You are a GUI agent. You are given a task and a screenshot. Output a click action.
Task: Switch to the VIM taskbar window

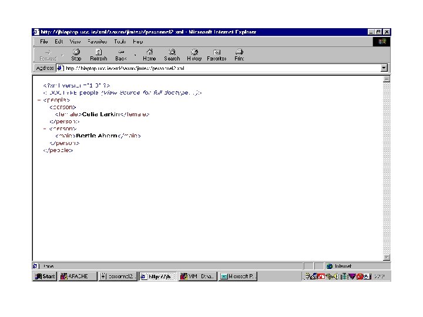[198, 276]
